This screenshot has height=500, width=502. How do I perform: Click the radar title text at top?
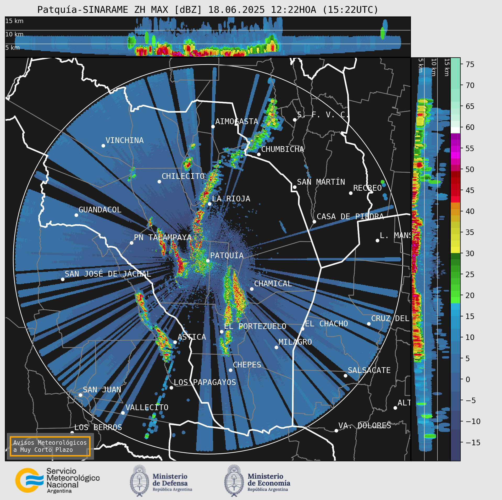(208, 10)
